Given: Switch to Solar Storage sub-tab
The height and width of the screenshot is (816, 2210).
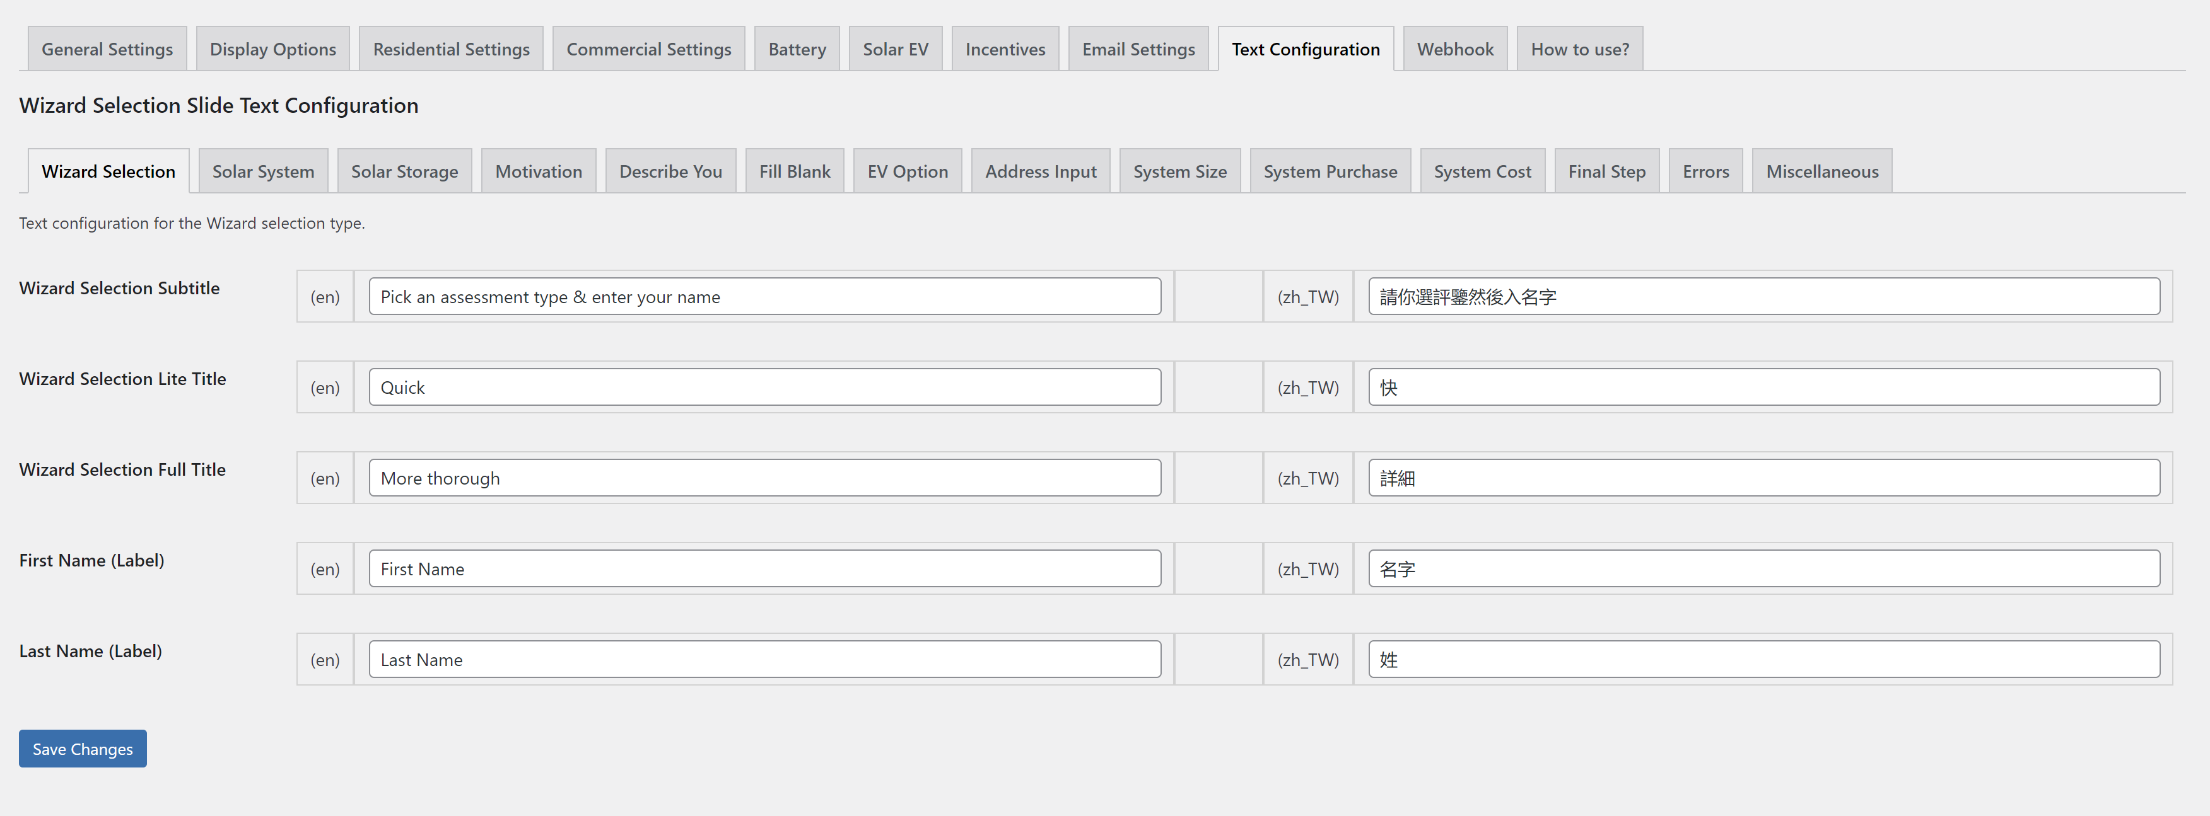Looking at the screenshot, I should [x=404, y=171].
